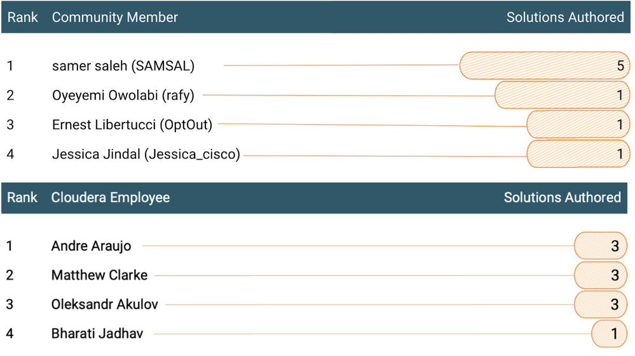Click Bharati Jadhav's 1 solution bar
Screen dimensions: 635x356
pyautogui.click(x=609, y=334)
